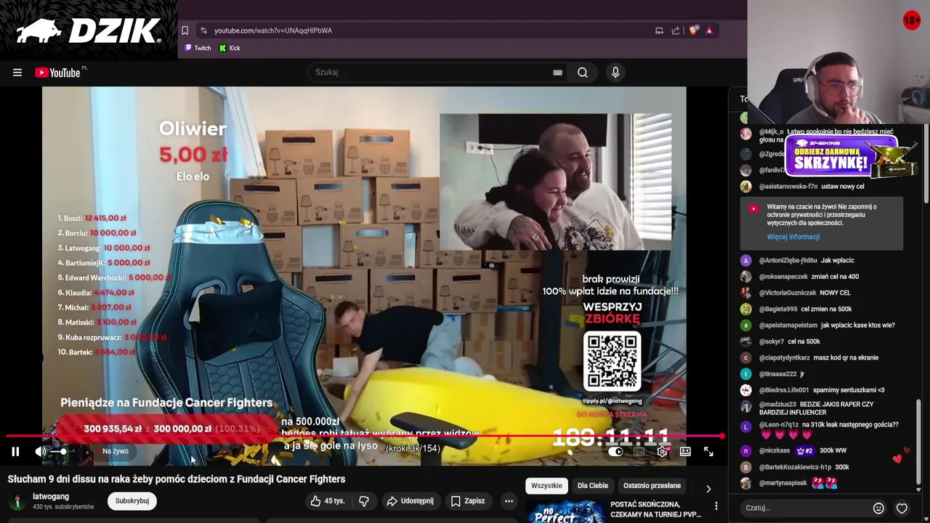930x523 pixels.
Task: Select the Wszystkie chip
Action: [x=546, y=485]
